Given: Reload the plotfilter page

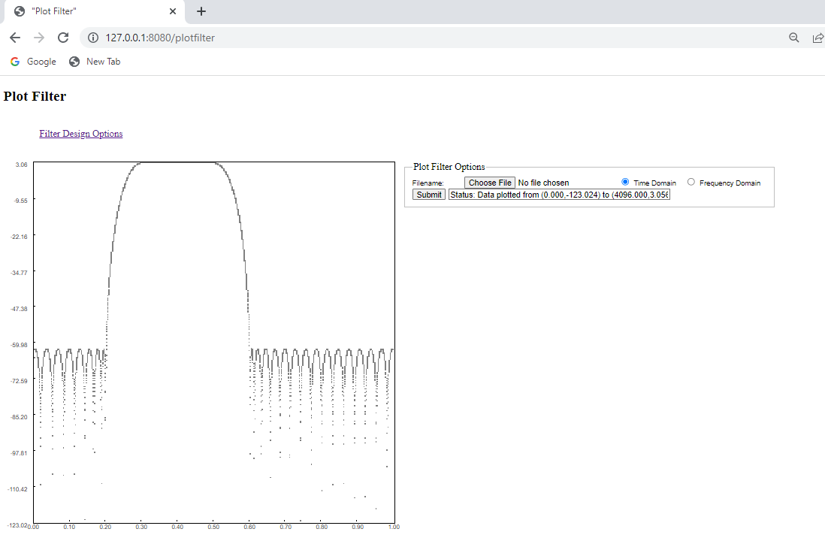Looking at the screenshot, I should pos(63,37).
